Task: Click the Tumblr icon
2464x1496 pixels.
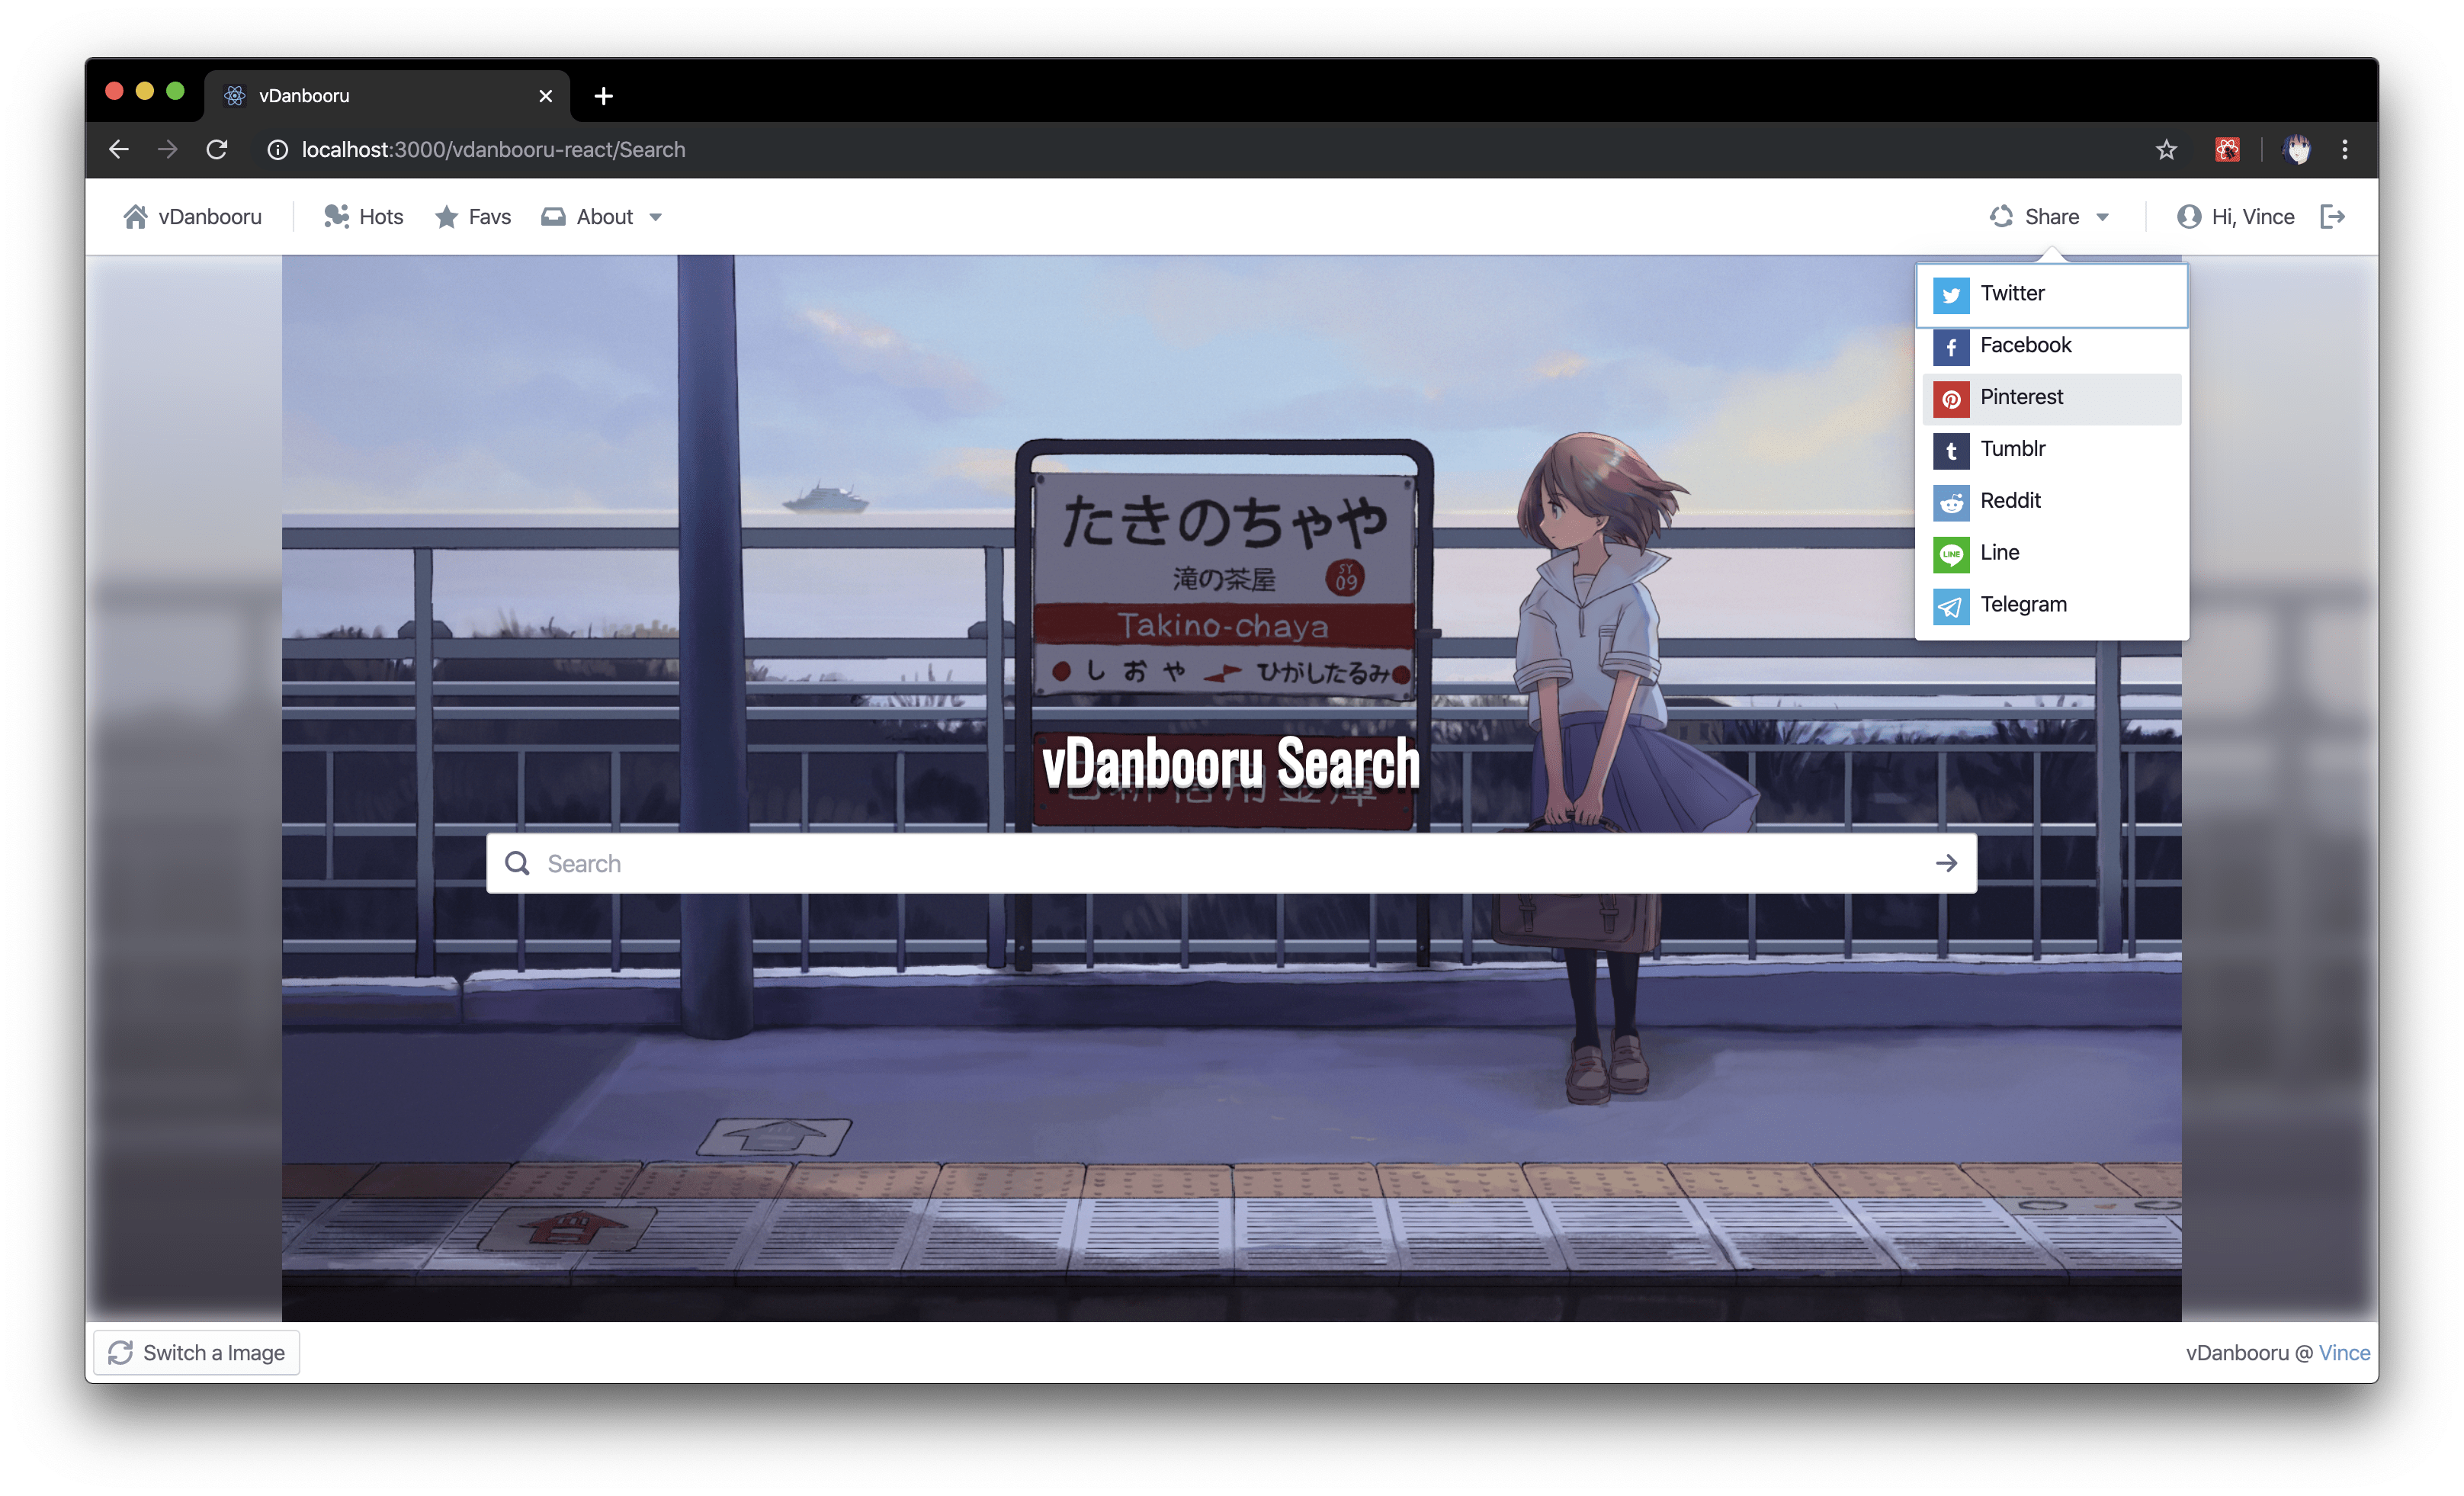Action: coord(1950,451)
